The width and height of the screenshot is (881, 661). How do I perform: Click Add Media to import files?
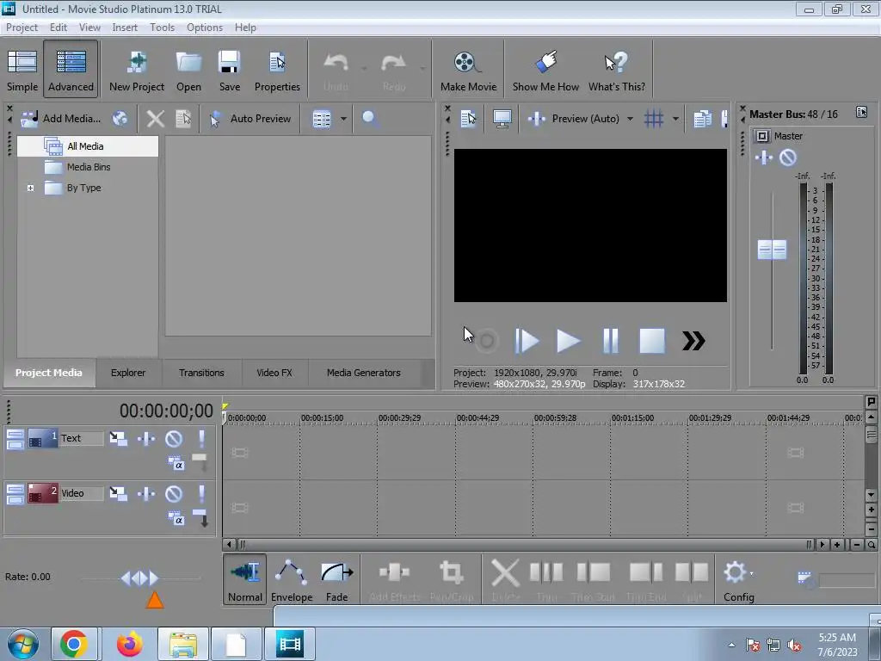click(x=61, y=119)
